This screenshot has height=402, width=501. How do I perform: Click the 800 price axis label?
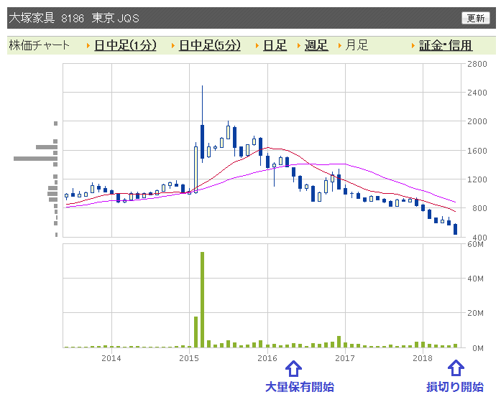479,208
